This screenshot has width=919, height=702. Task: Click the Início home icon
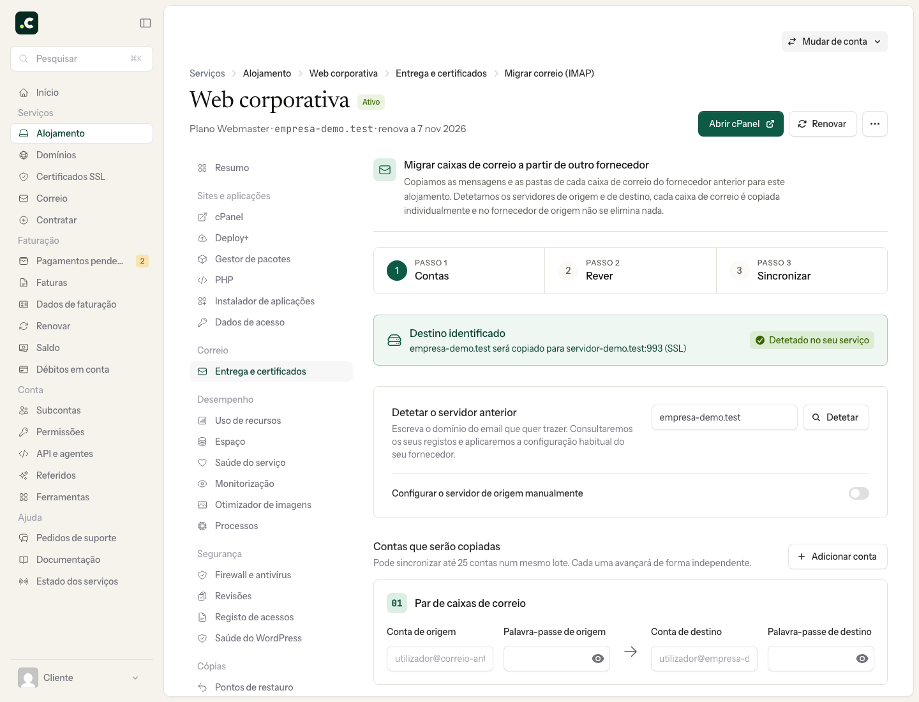point(24,93)
